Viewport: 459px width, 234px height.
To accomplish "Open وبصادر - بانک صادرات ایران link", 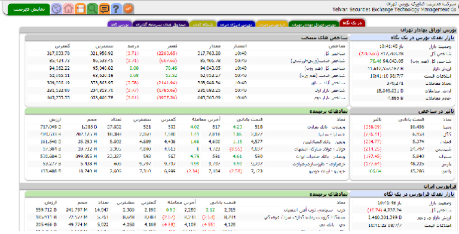I will click(321, 156).
